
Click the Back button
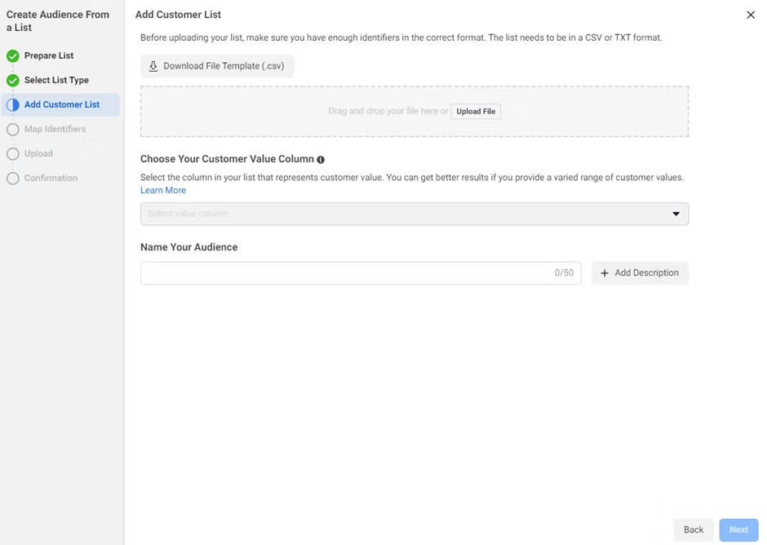click(694, 529)
